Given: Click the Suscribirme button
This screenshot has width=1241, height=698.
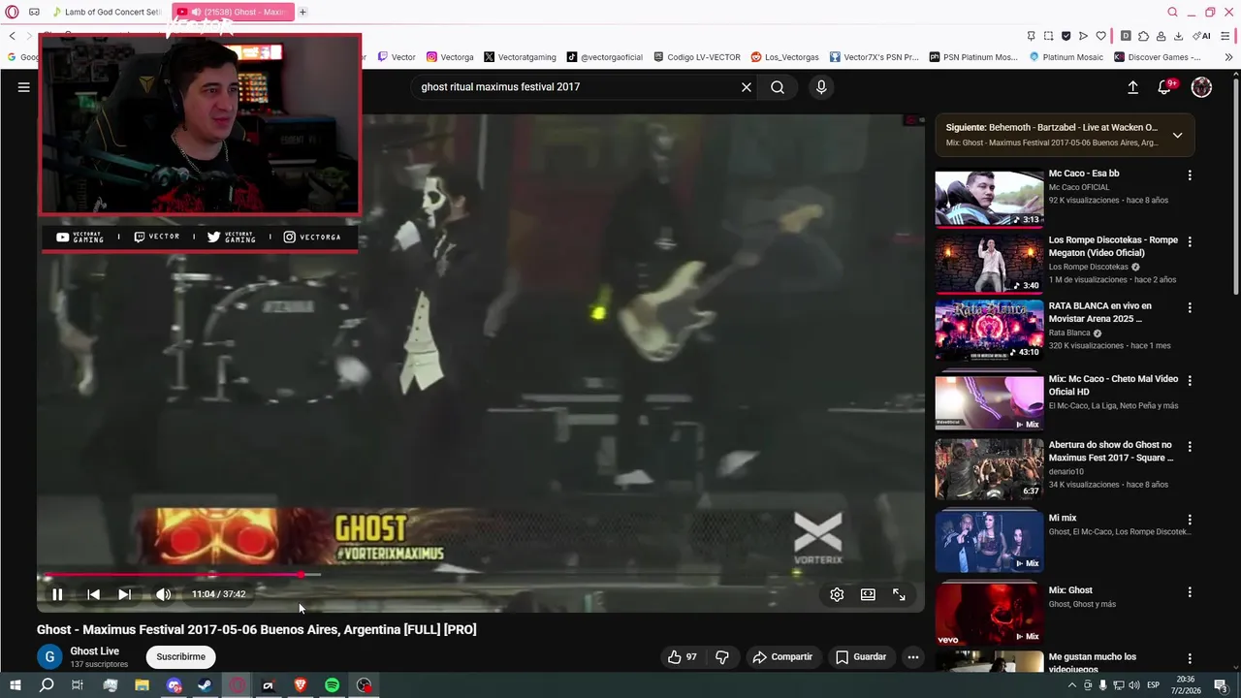Looking at the screenshot, I should point(180,656).
